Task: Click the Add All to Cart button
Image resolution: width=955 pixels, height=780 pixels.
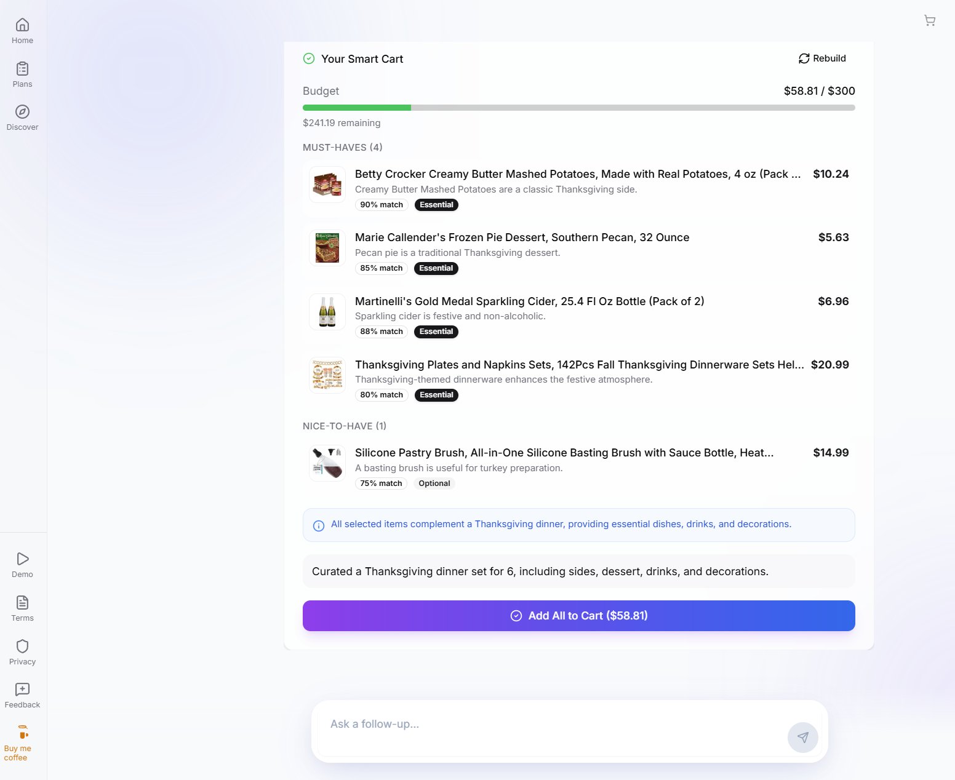Action: (x=578, y=615)
